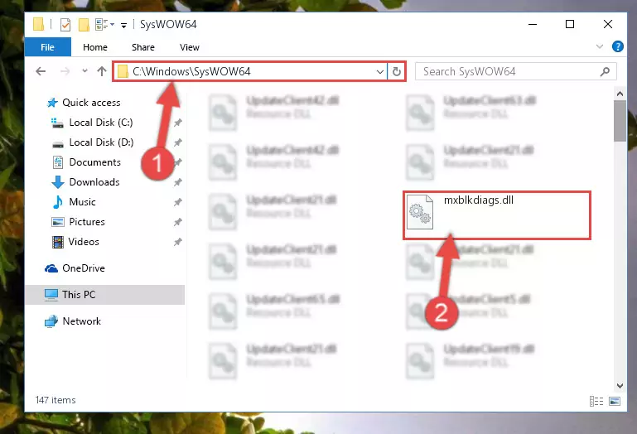The width and height of the screenshot is (637, 434).
Task: Switch to the View ribbon tab
Action: [190, 47]
